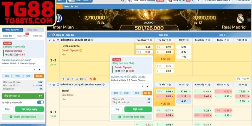Click the 500 quick stake in left slip
This screenshot has width=252, height=126.
click(x=28, y=76)
